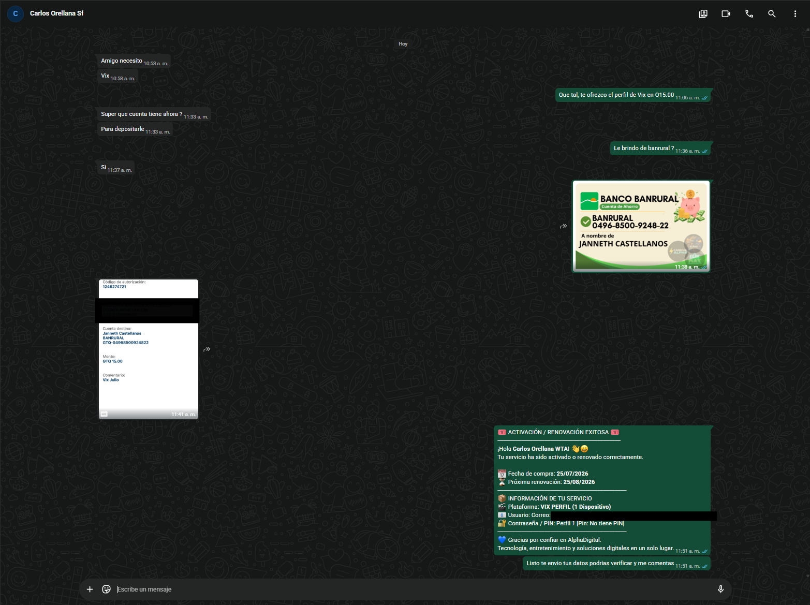Forward the transfer receipt image

point(207,349)
